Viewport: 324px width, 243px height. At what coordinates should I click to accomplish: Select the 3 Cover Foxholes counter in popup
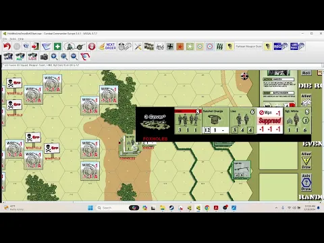pos(155,124)
